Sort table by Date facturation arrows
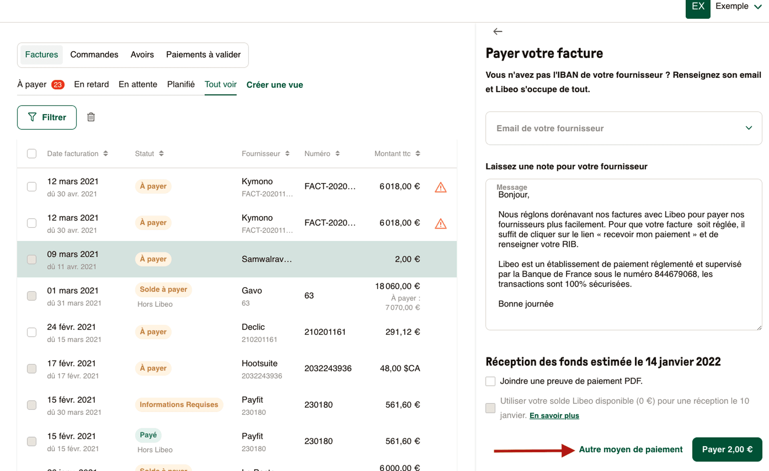 point(106,153)
